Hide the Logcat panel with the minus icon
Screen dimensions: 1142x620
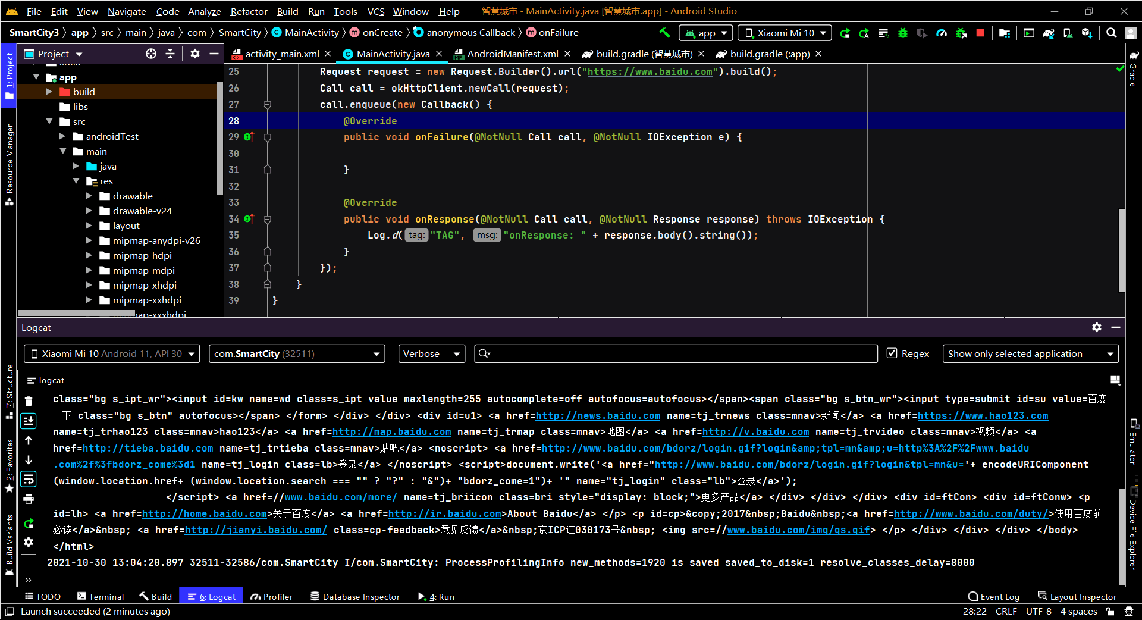pos(1116,327)
